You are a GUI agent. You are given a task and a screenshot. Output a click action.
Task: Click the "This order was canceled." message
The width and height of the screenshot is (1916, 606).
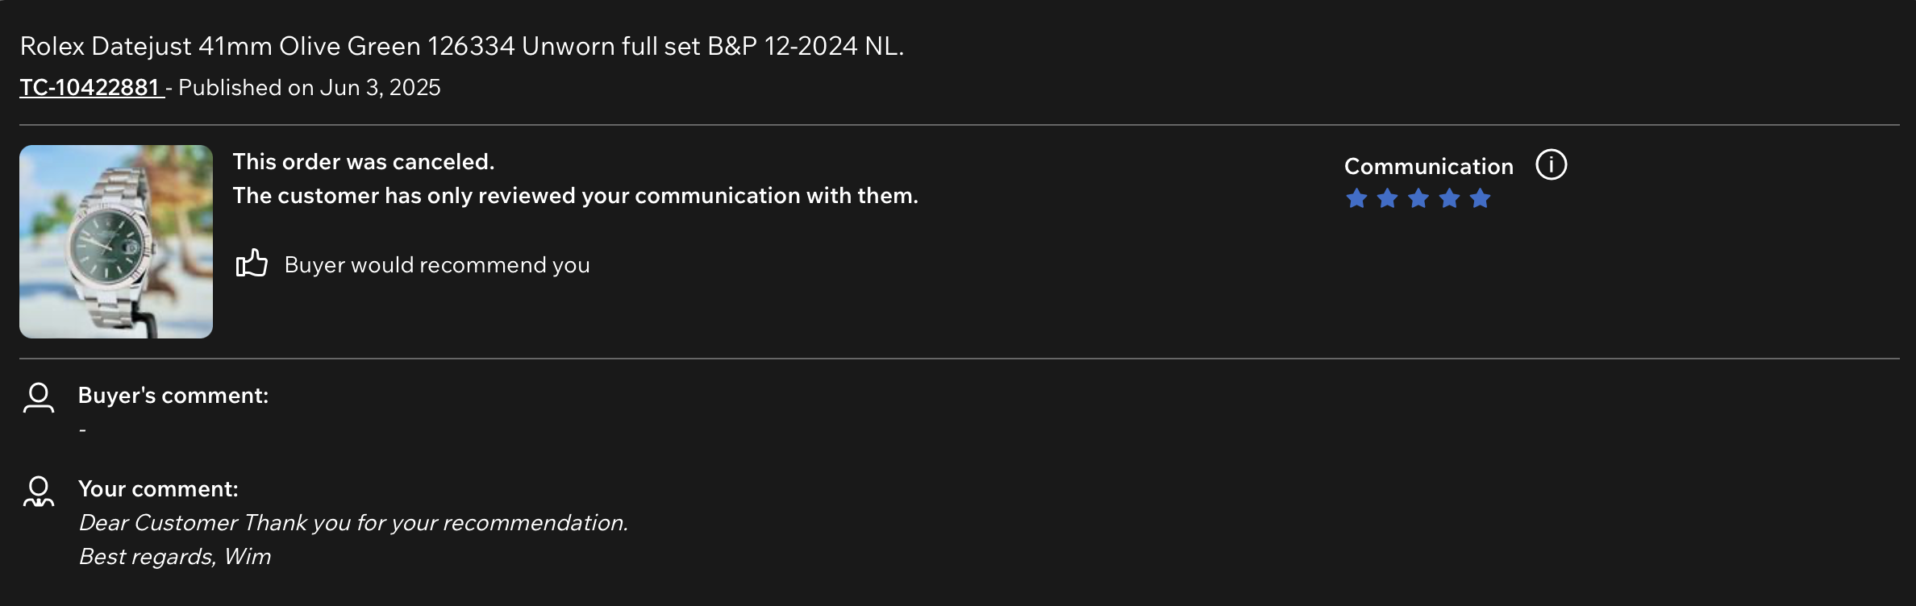[364, 162]
